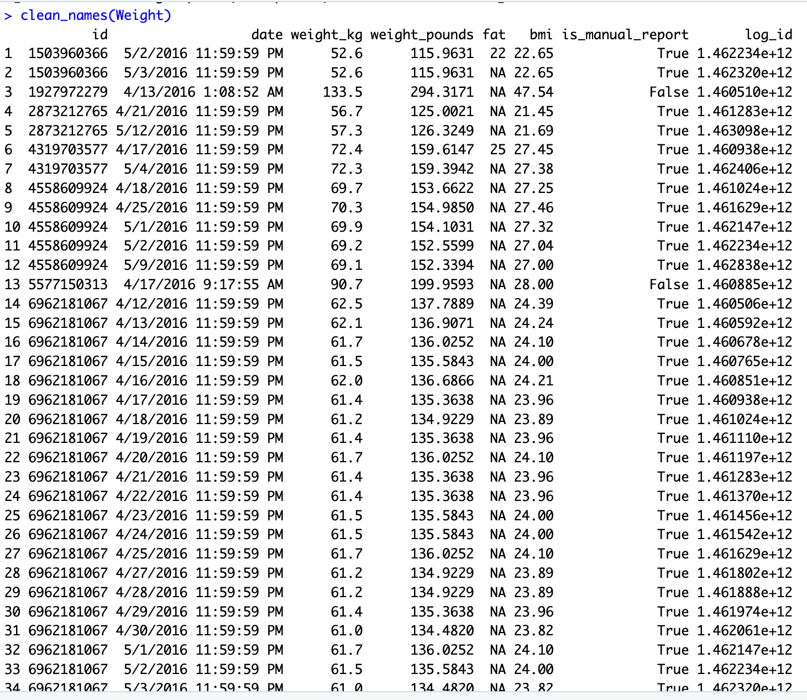Viewport: 807px width, 700px height.
Task: Click bmi value 28.00
Action: [x=533, y=284]
